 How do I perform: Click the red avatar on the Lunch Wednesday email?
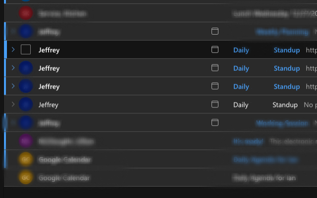(26, 13)
